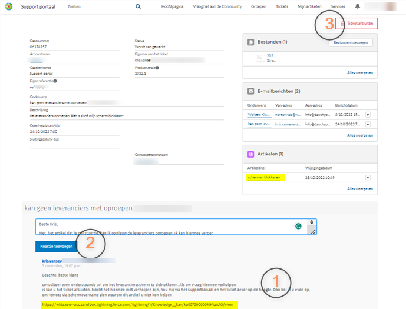
Task: Expand dropdown for Wolters Klu... email row
Action: [368, 115]
